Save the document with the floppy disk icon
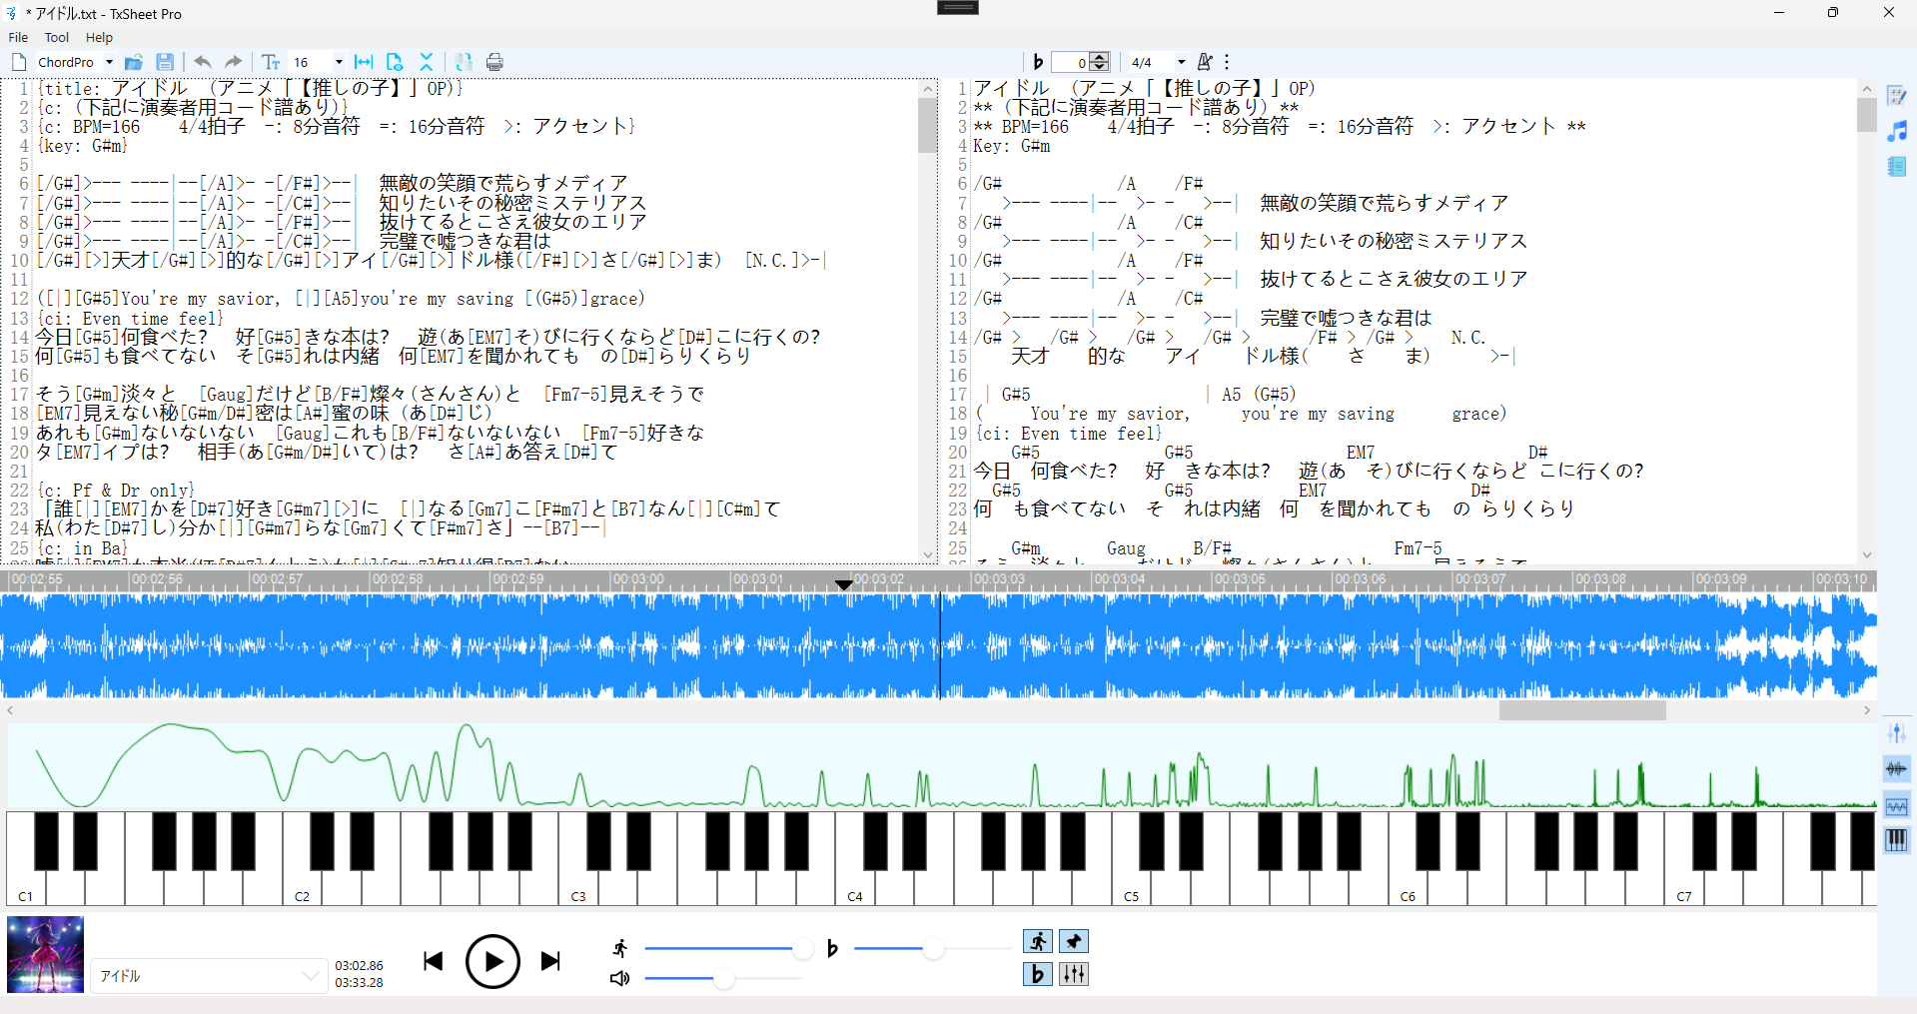The height and width of the screenshot is (1014, 1917). (x=166, y=62)
